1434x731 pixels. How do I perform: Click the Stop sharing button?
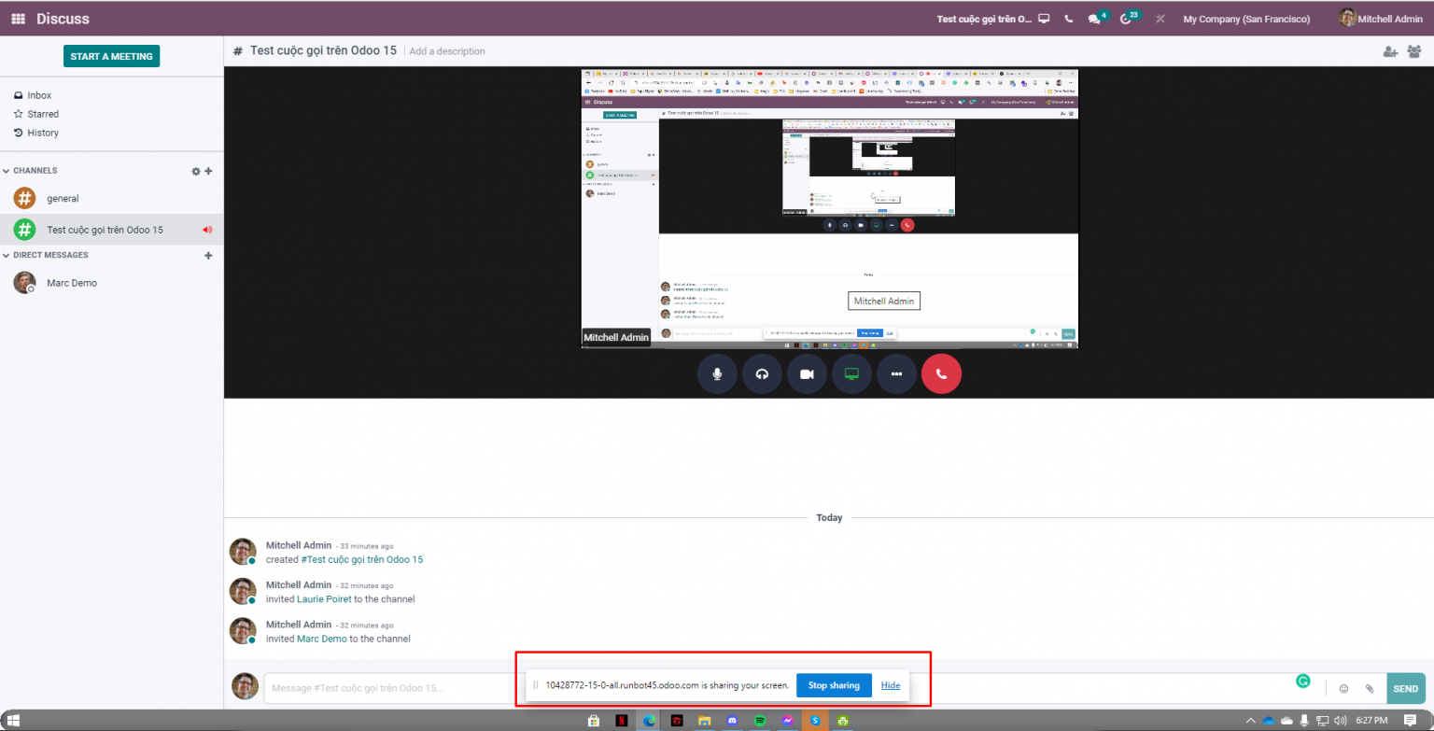(x=834, y=685)
